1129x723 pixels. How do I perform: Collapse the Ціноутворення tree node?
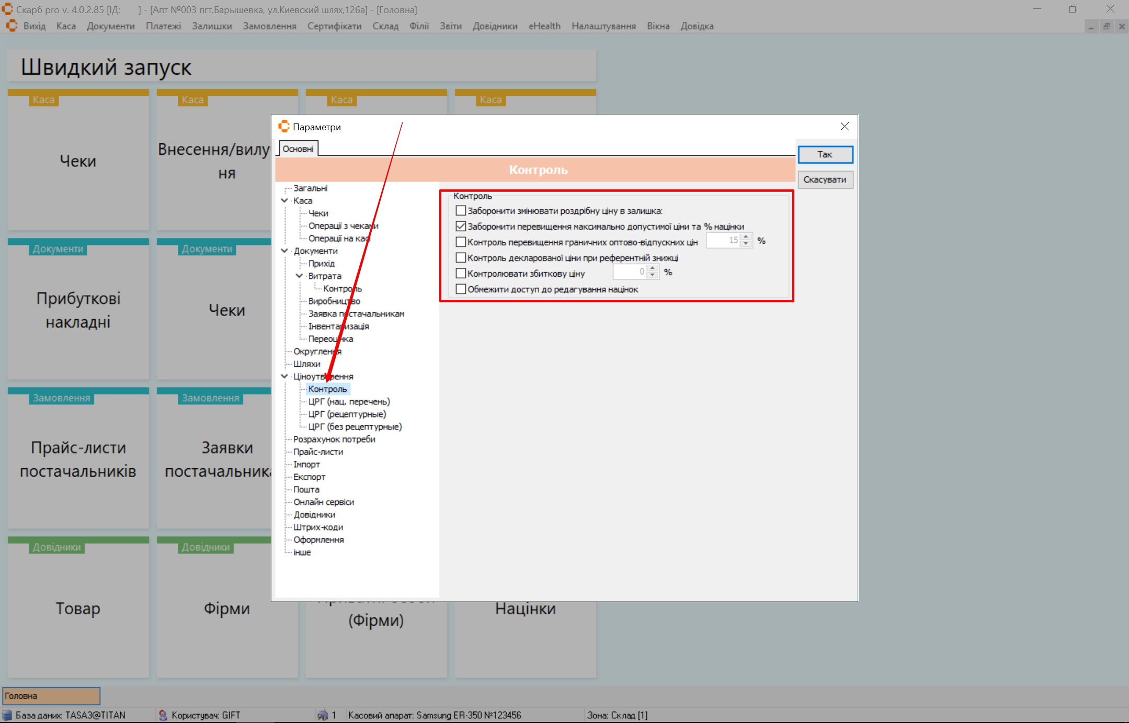pos(284,376)
